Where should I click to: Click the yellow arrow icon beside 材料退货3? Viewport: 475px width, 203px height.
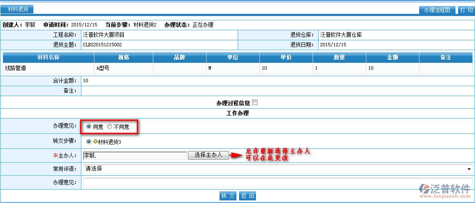pyautogui.click(x=95, y=142)
